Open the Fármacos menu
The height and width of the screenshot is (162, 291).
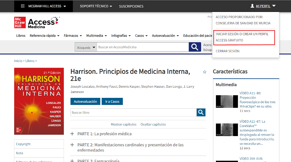[x=73, y=36]
